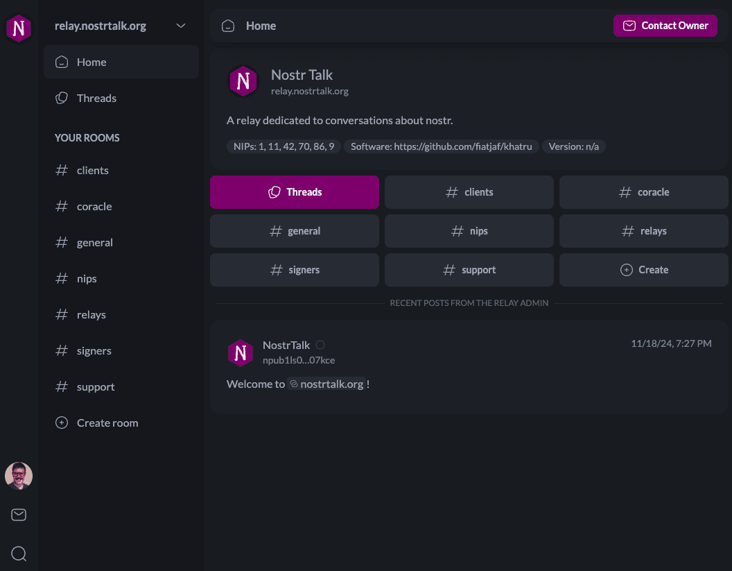Open the user profile avatar
Viewport: 732px width, 571px height.
(x=19, y=476)
